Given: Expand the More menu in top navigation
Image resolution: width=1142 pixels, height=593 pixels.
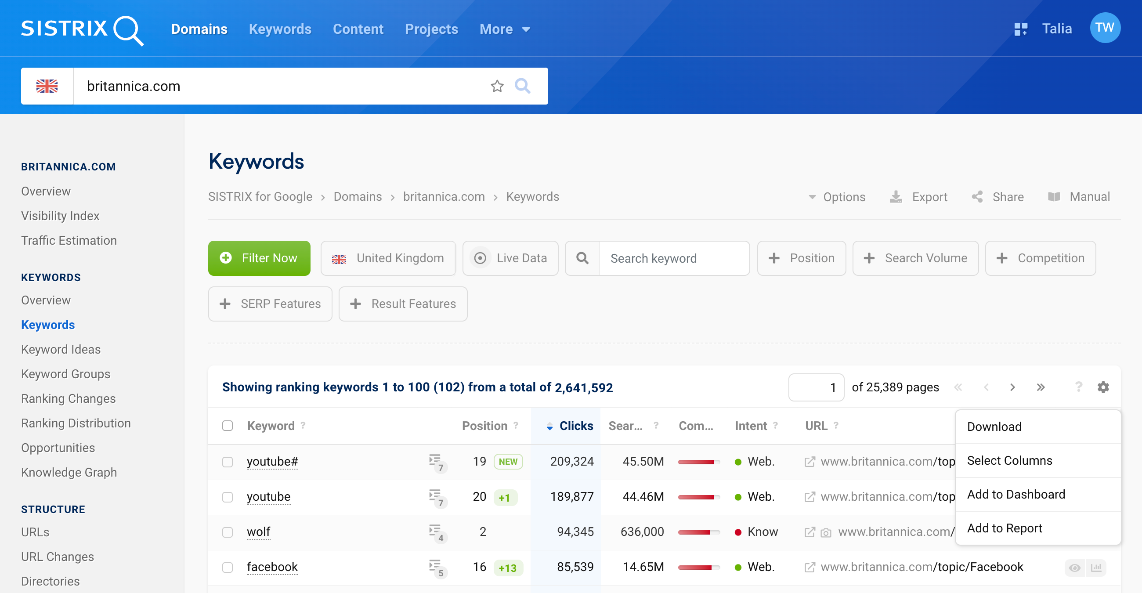Looking at the screenshot, I should point(505,29).
